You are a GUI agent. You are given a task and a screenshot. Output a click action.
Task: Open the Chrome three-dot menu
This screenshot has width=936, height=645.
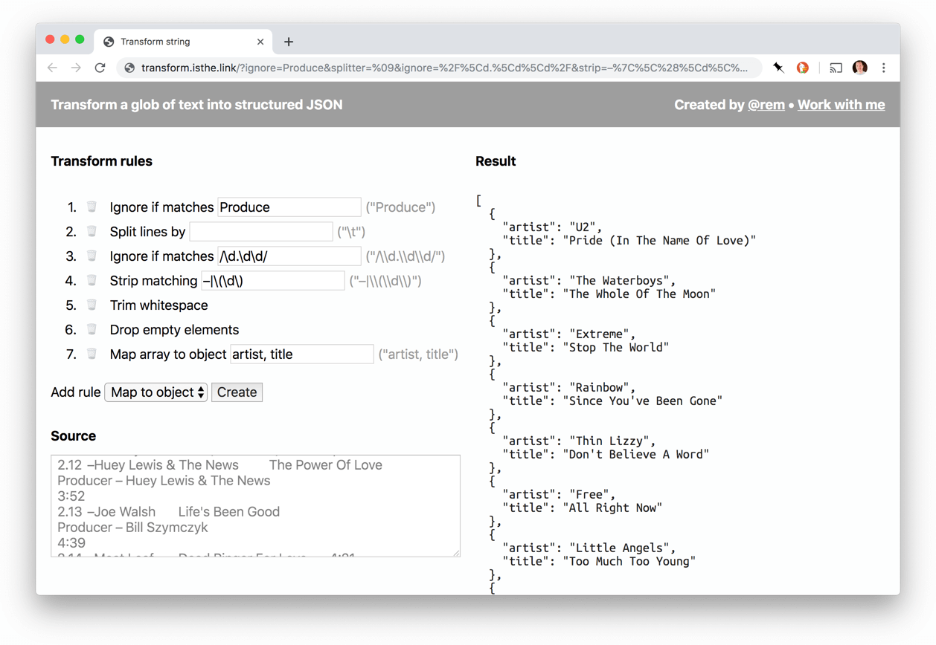point(884,68)
